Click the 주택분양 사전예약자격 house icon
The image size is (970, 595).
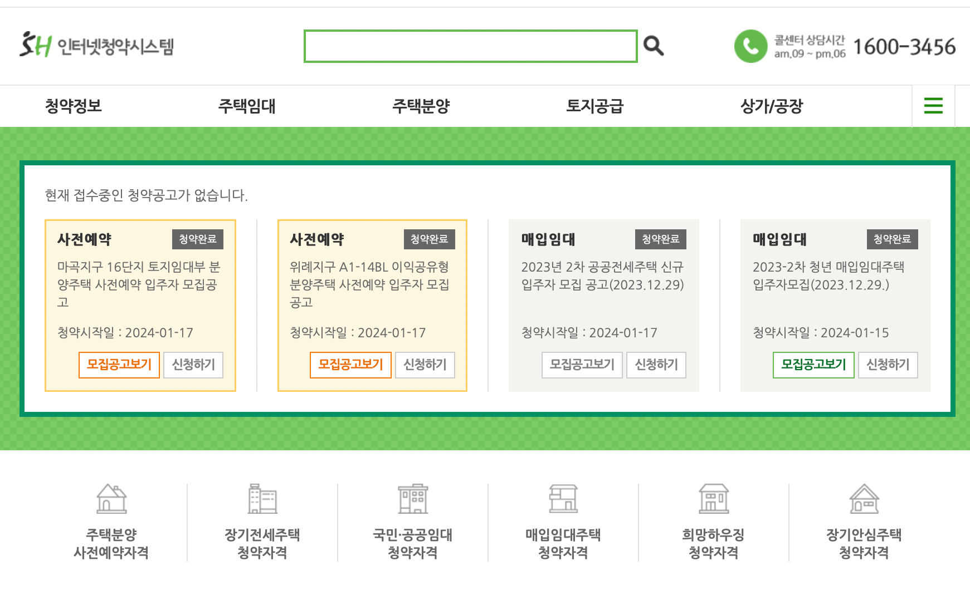[x=112, y=500]
